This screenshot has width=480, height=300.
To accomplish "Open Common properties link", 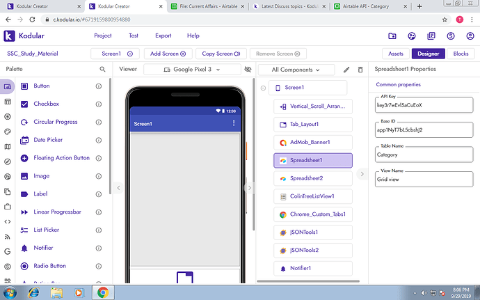I will click(x=399, y=85).
